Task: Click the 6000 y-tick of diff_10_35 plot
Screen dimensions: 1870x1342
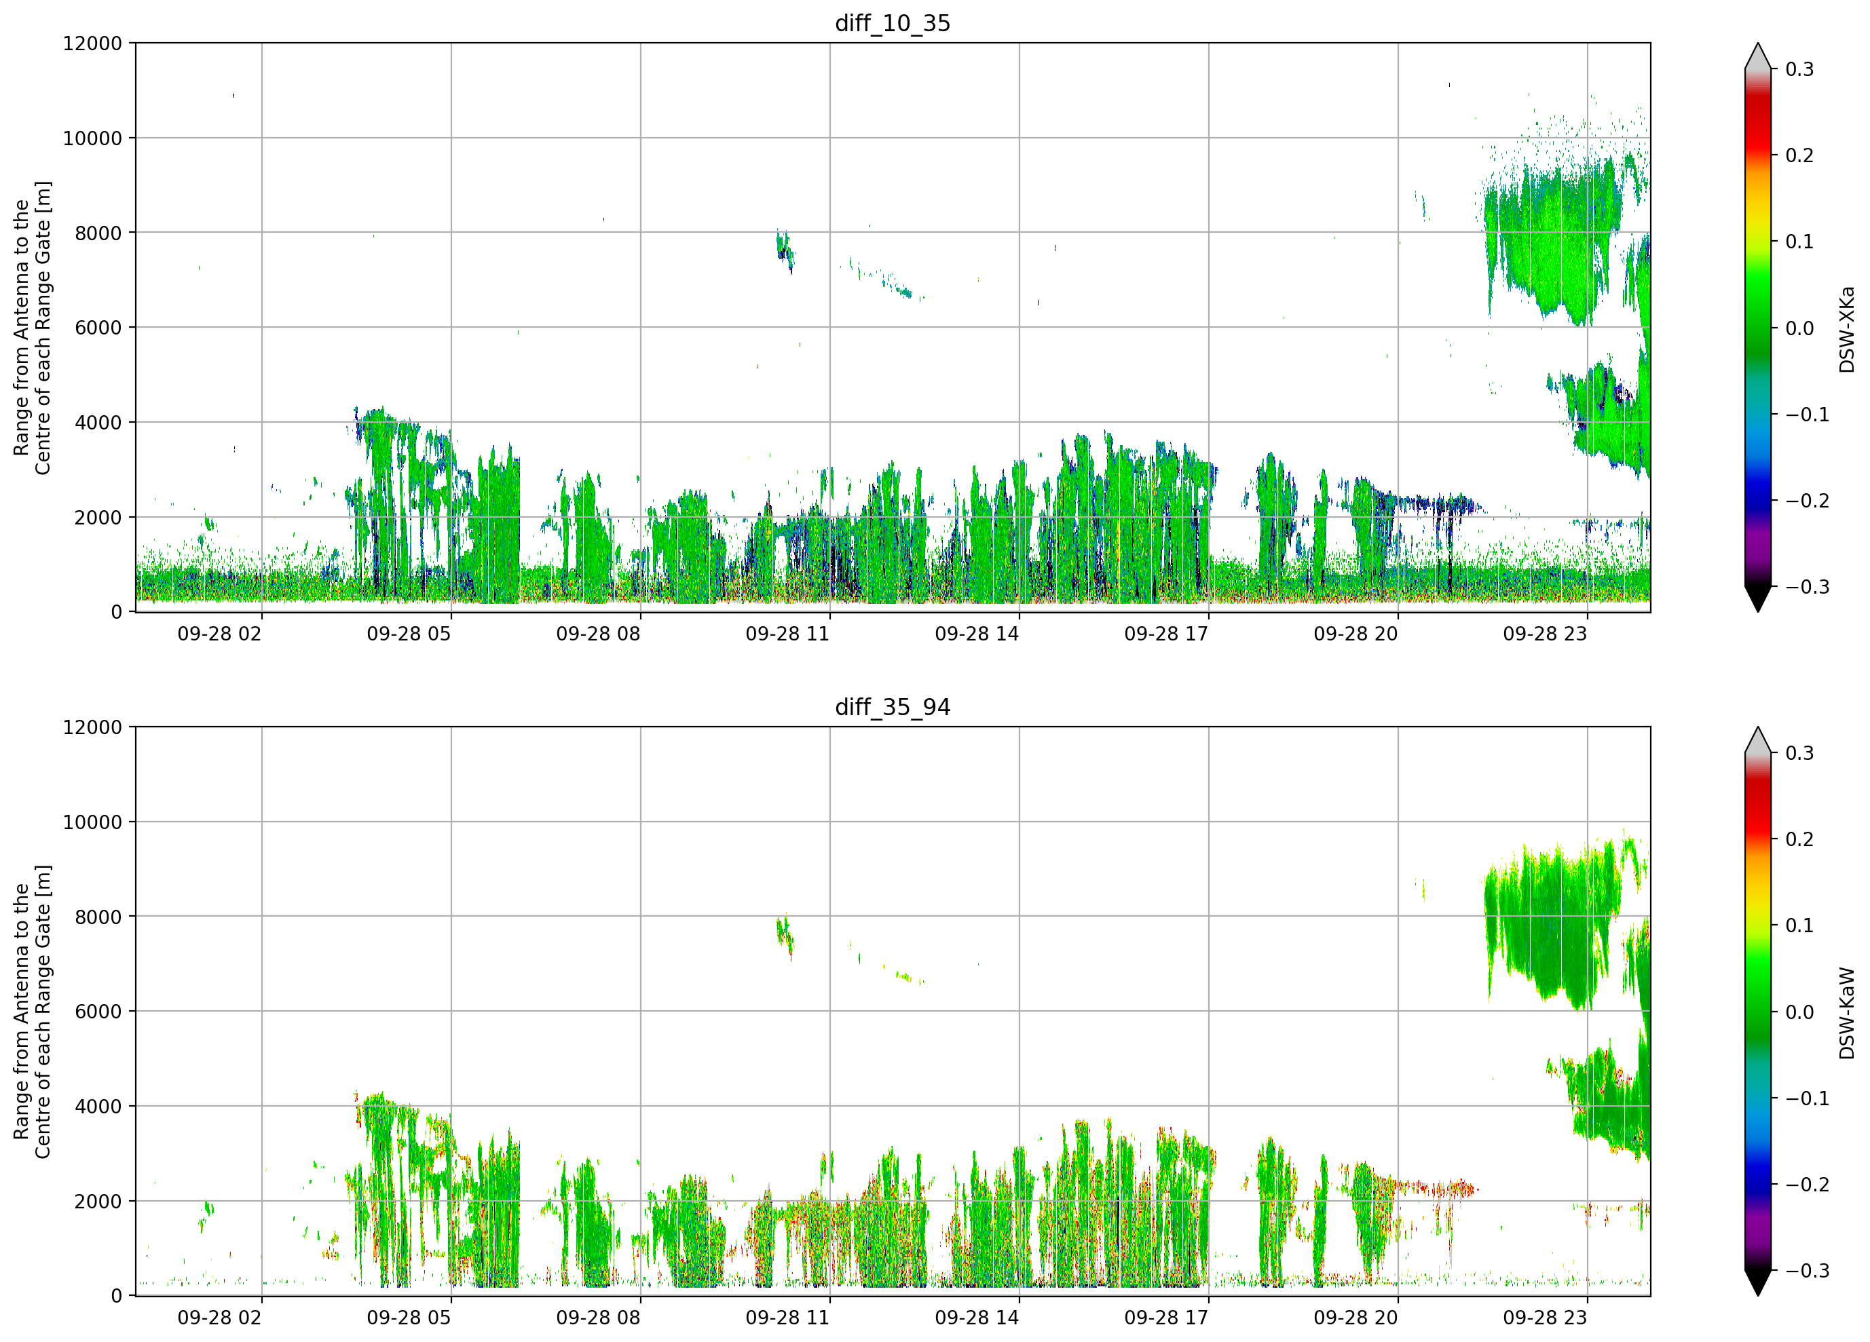Action: click(x=98, y=328)
